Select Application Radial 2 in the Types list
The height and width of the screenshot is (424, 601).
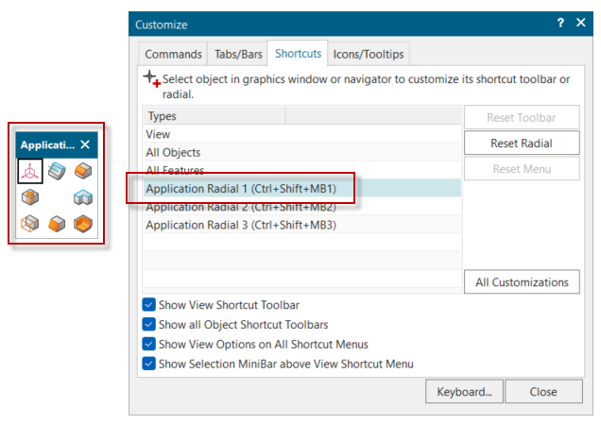(x=241, y=207)
